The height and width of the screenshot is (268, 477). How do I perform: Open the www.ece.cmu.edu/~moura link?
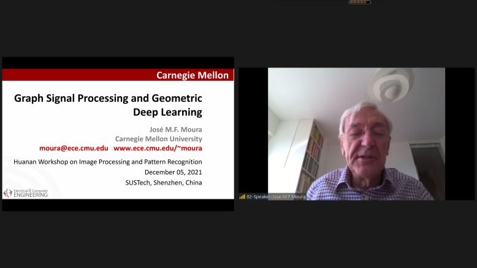158,148
